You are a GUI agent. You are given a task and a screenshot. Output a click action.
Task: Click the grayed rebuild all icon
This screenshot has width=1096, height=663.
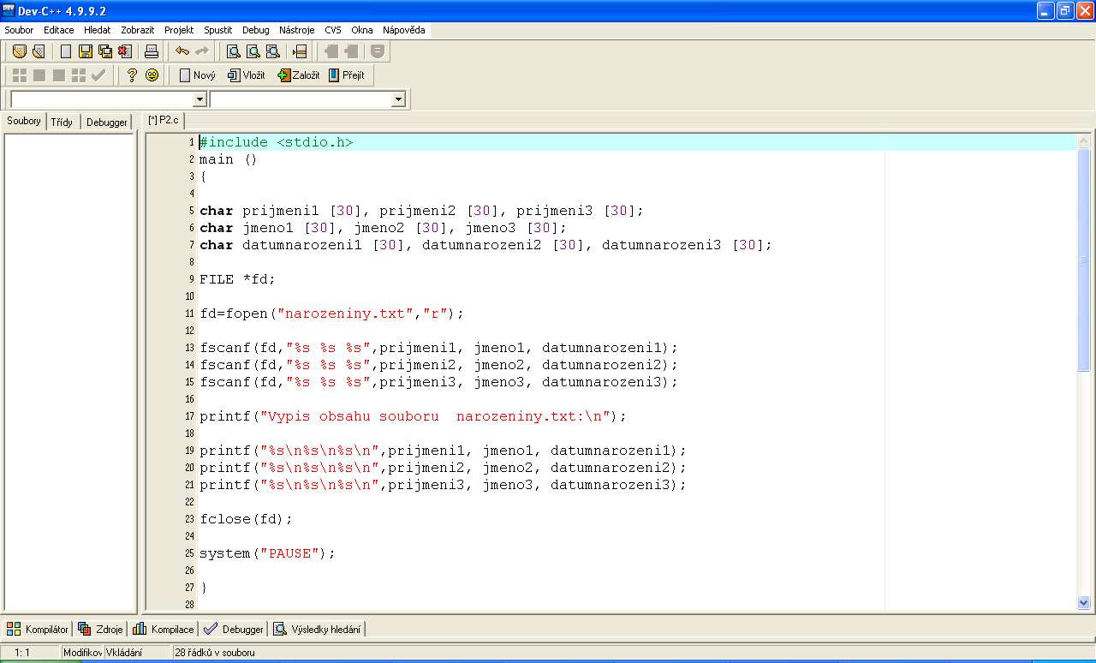tap(79, 75)
